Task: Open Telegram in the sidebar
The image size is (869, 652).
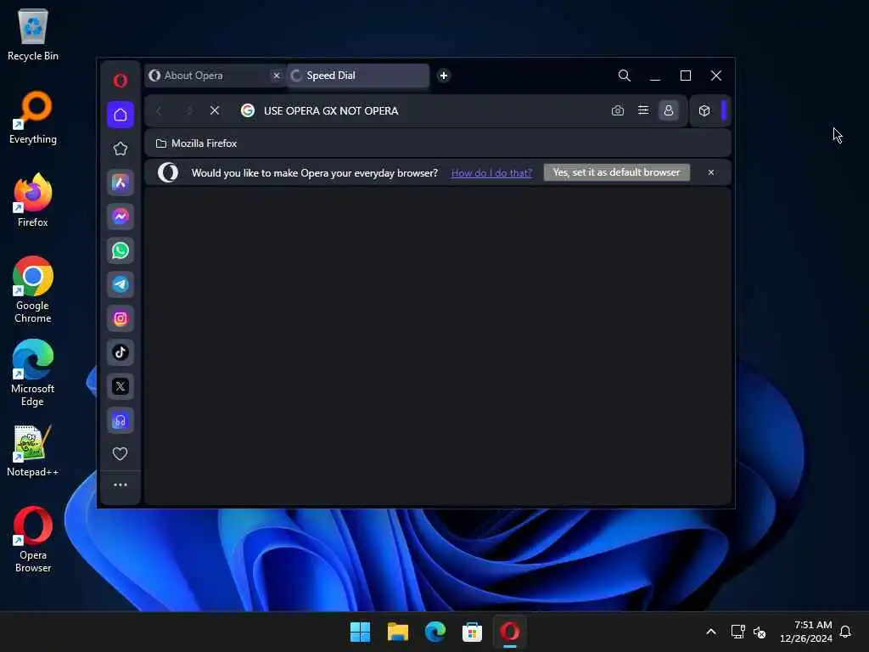Action: coord(121,284)
